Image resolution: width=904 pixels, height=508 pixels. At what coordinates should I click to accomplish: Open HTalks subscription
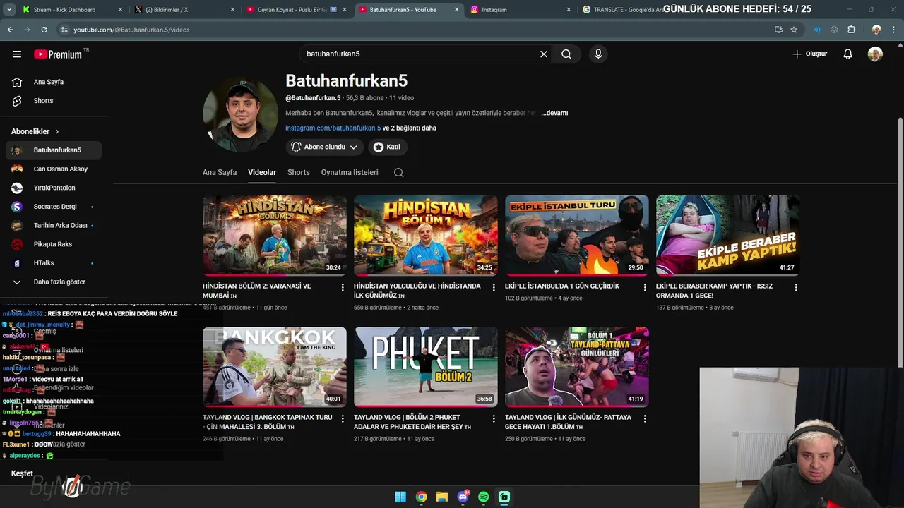(54, 263)
